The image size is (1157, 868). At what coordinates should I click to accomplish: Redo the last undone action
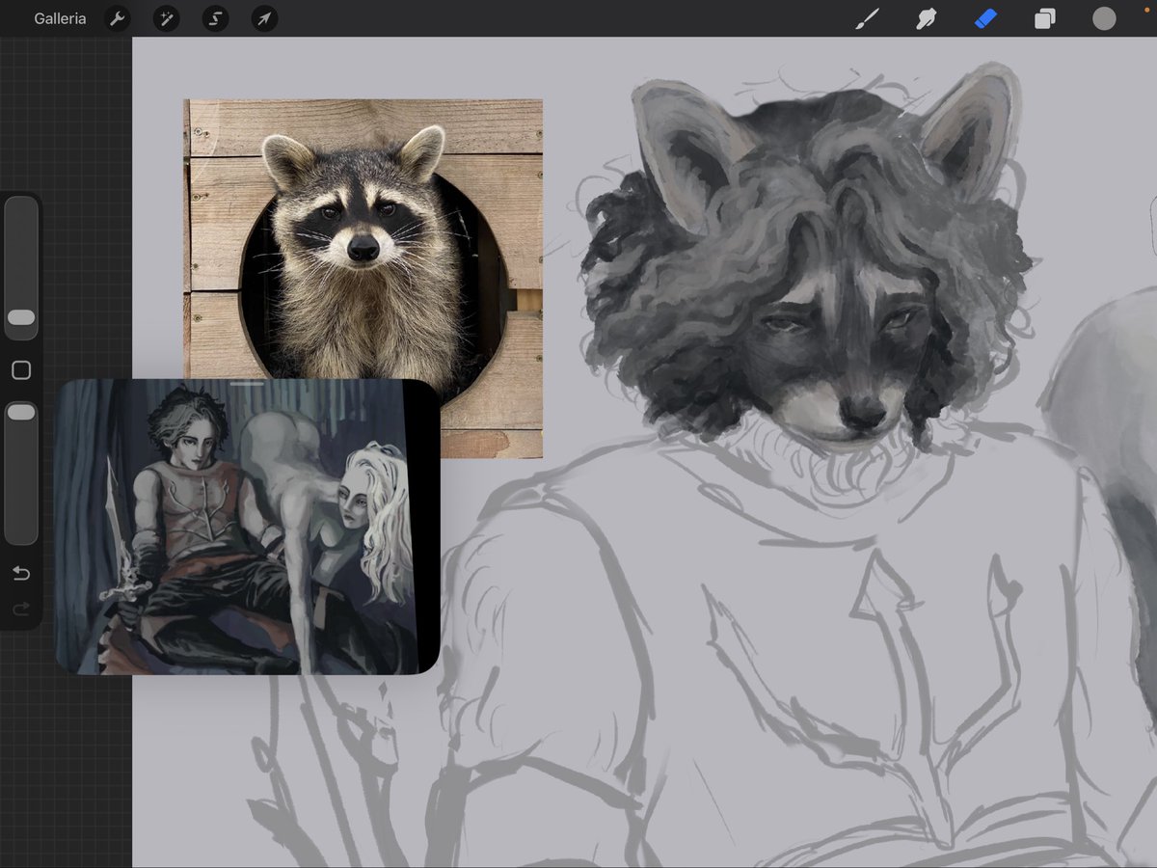[21, 610]
